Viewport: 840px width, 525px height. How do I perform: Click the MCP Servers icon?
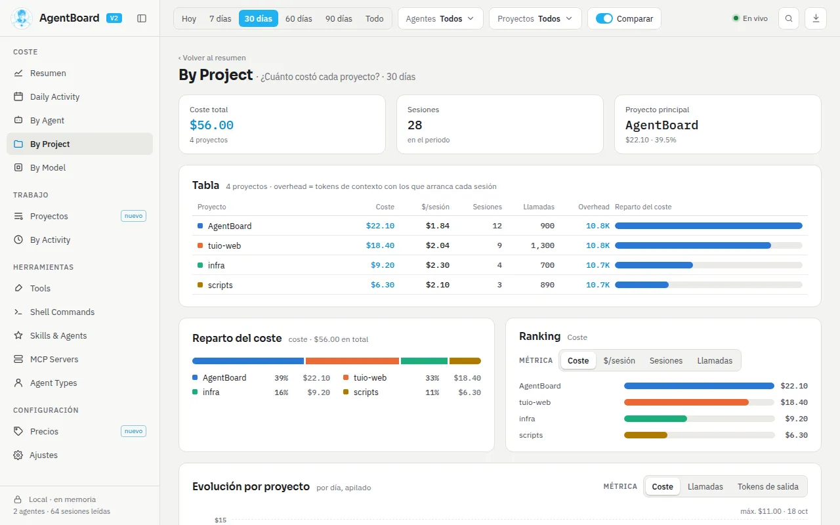tap(18, 360)
